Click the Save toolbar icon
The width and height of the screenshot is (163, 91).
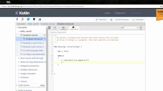pyautogui.click(x=55, y=28)
